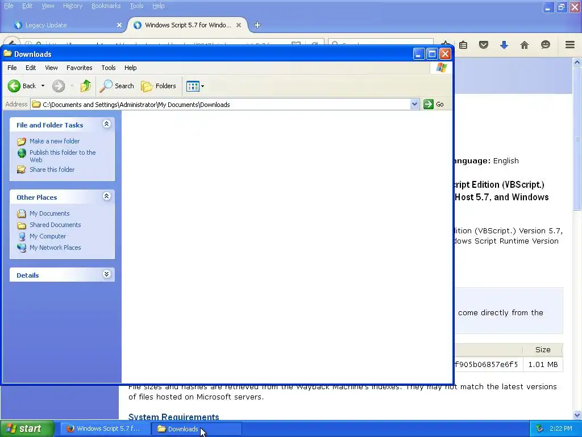Open the Firefox History menu
Viewport: 582px width, 437px height.
point(72,6)
